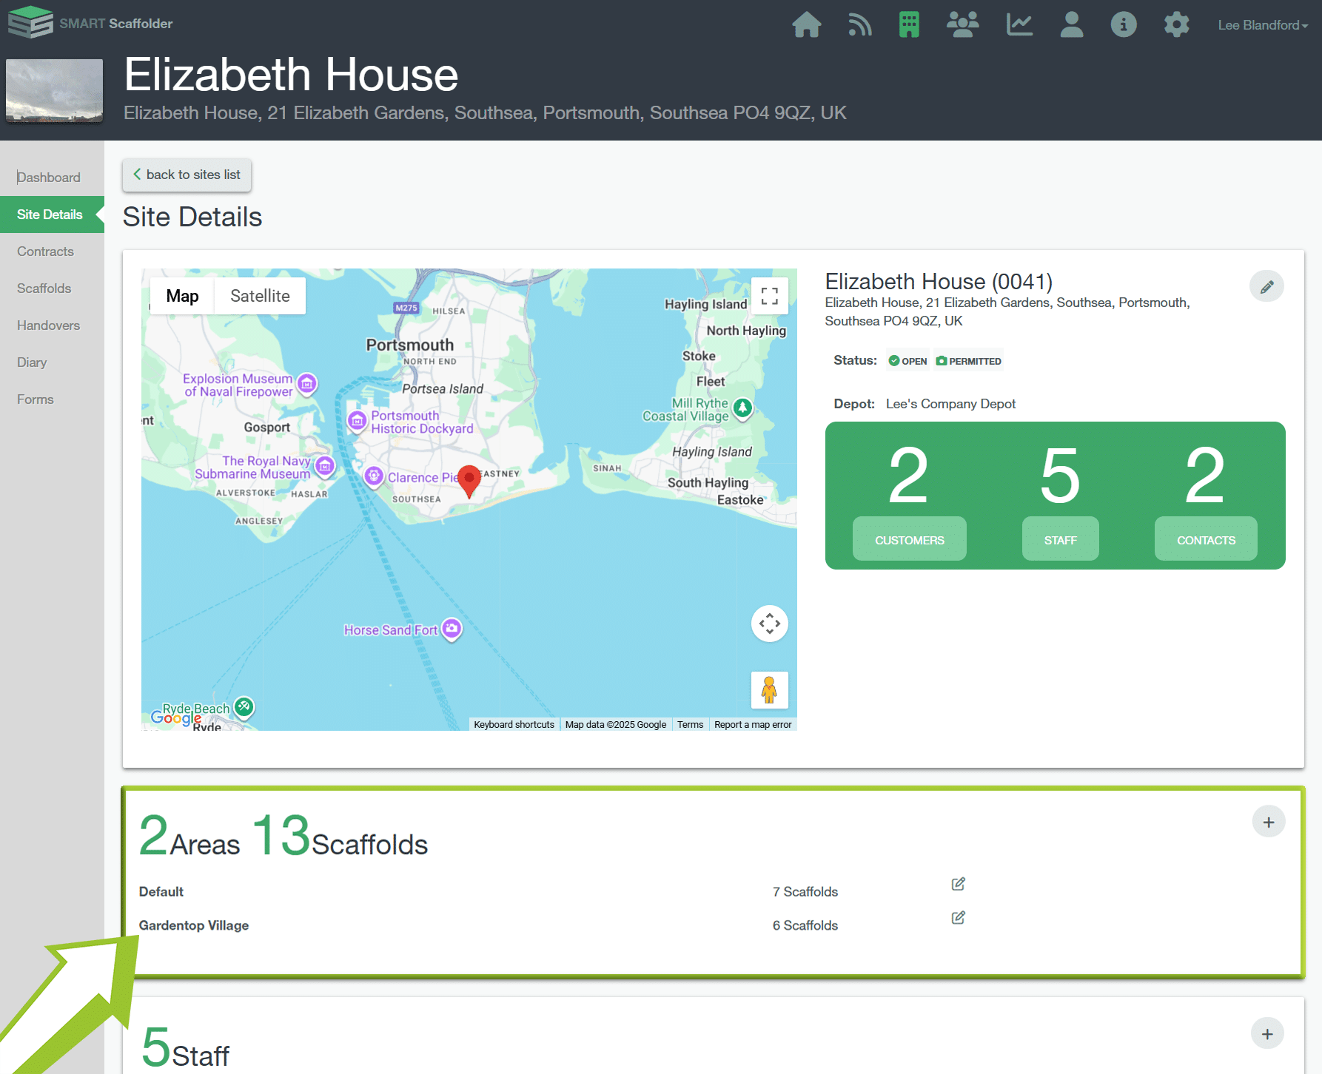
Task: Expand the Staff section plus button
Action: coord(1267,1034)
